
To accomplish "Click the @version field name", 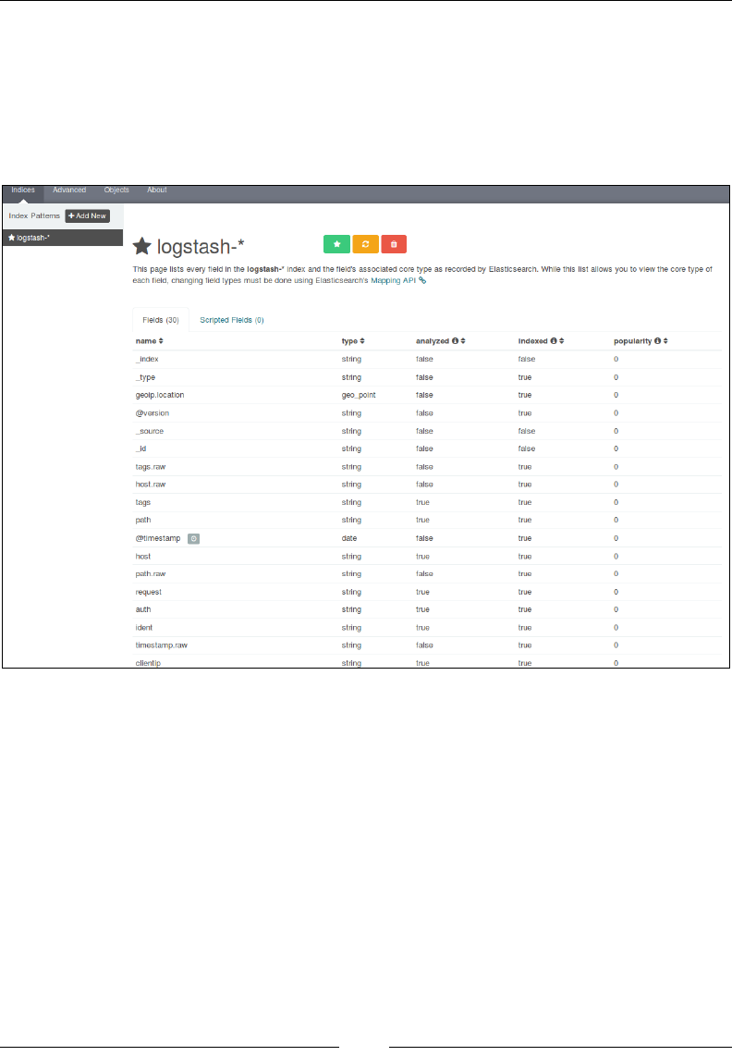I will pos(152,413).
